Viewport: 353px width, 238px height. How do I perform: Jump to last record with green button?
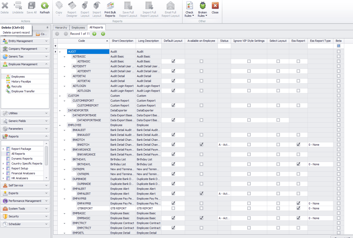pyautogui.click(x=103, y=34)
